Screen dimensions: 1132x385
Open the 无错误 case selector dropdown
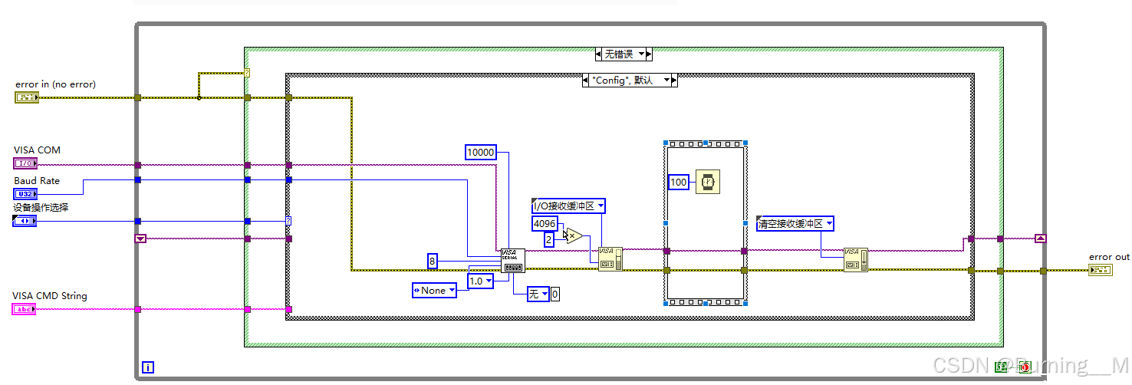pos(640,54)
